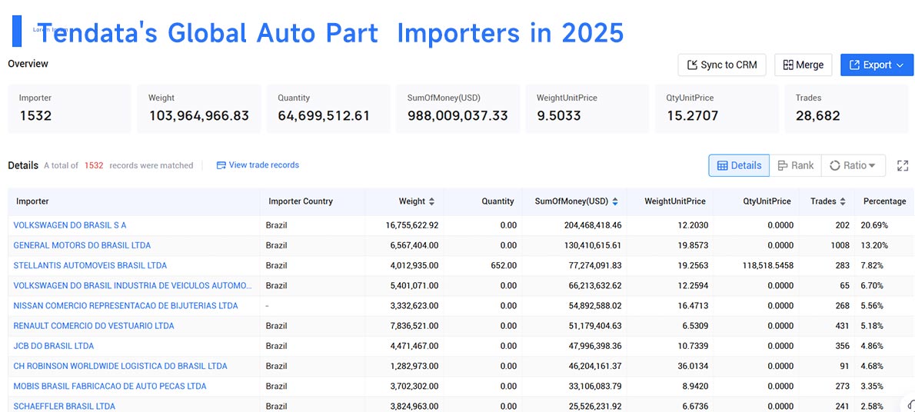
Task: Open MOBIS BRASIL FABRICACAO DE AUTO PECAS
Action: [110, 386]
